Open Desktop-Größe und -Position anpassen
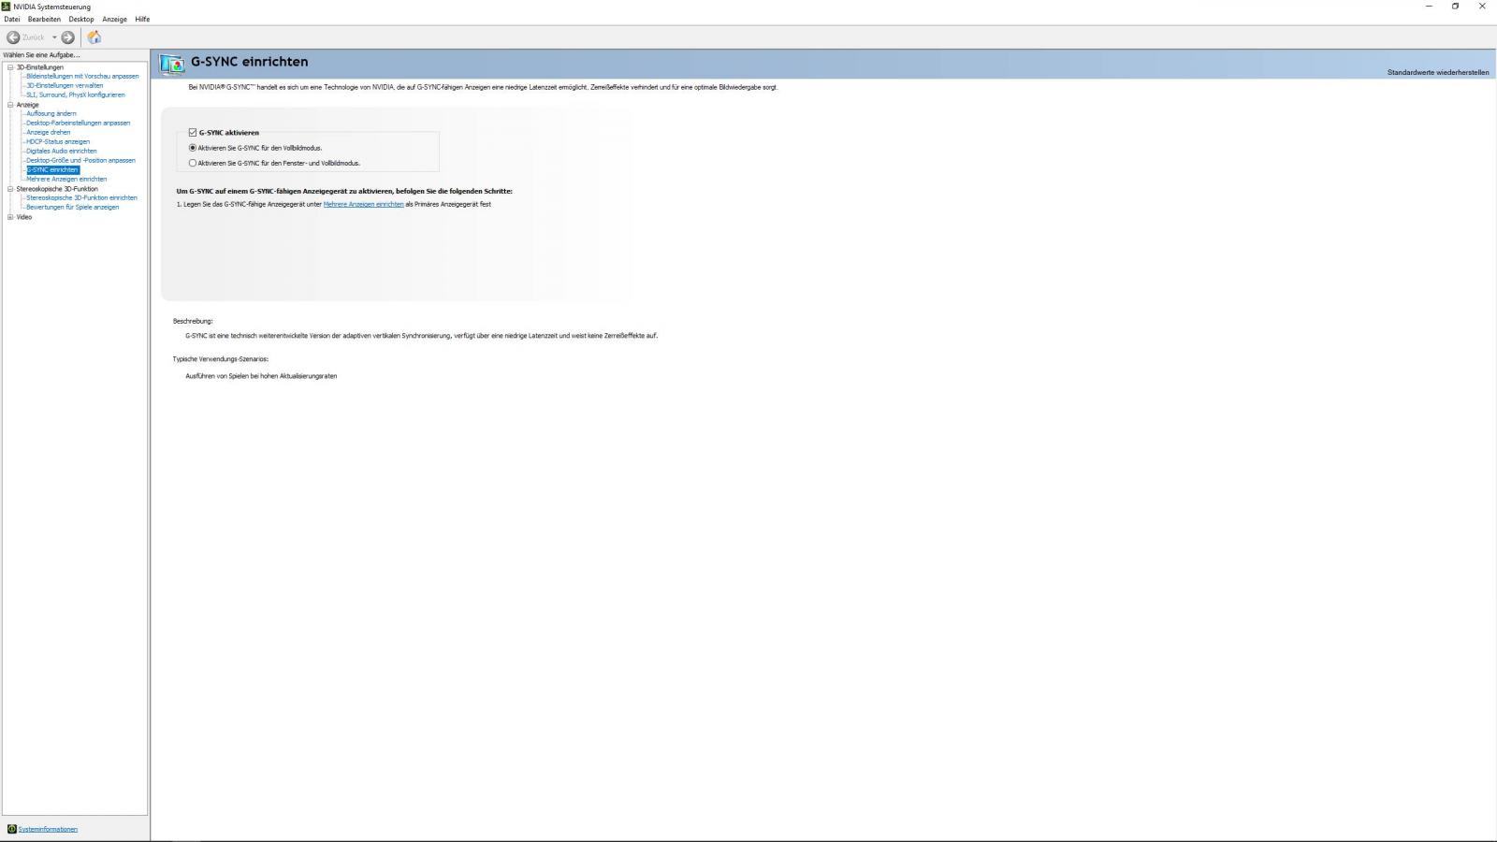 (80, 161)
